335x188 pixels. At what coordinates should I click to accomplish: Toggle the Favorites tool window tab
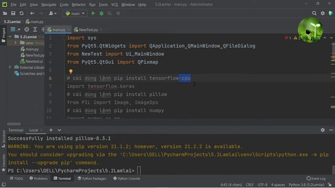4,163
